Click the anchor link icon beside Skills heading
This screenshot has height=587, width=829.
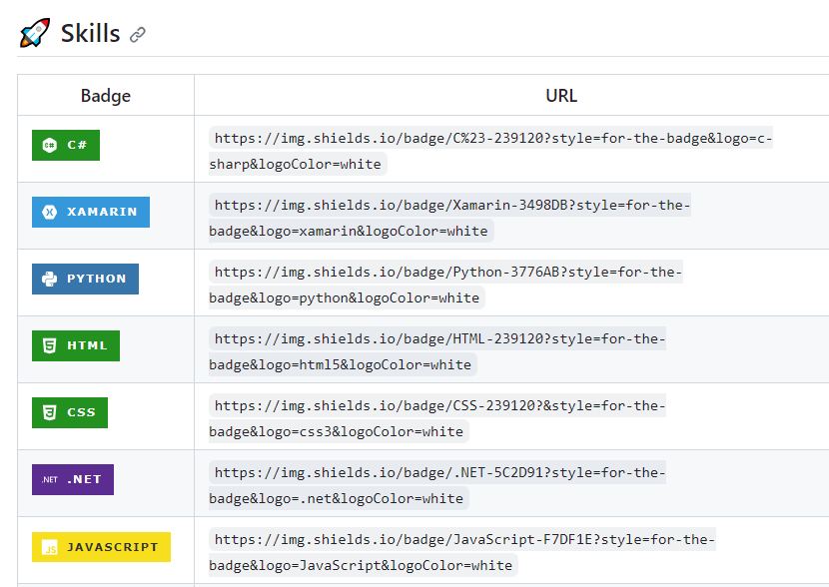(x=138, y=35)
